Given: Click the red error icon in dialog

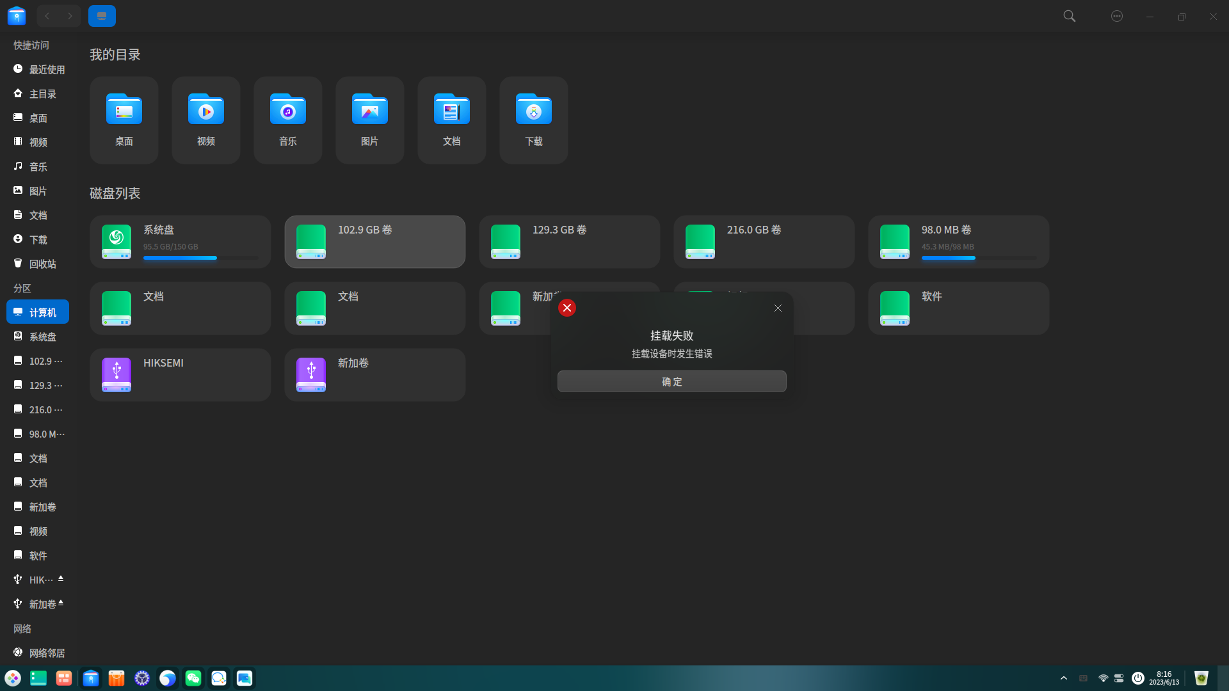Looking at the screenshot, I should [x=567, y=308].
